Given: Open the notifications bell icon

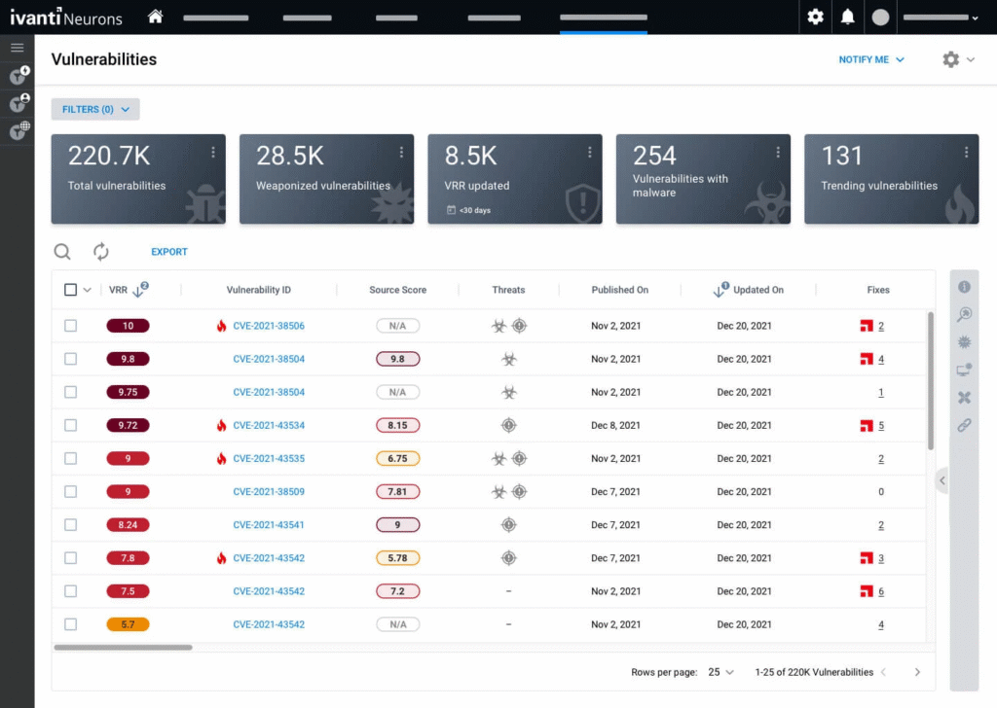Looking at the screenshot, I should point(848,17).
